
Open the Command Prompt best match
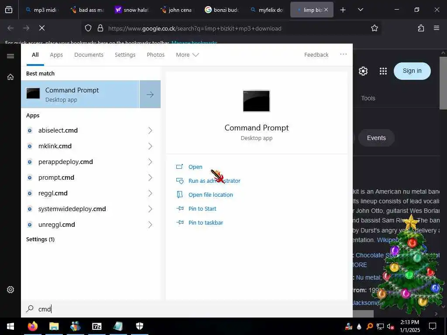80,94
